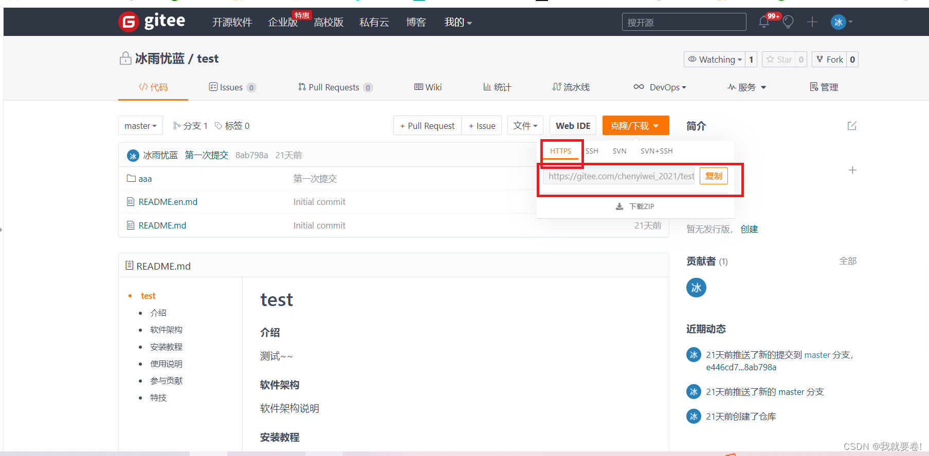The height and width of the screenshot is (456, 929).
Task: Open the Web IDE
Action: (x=573, y=126)
